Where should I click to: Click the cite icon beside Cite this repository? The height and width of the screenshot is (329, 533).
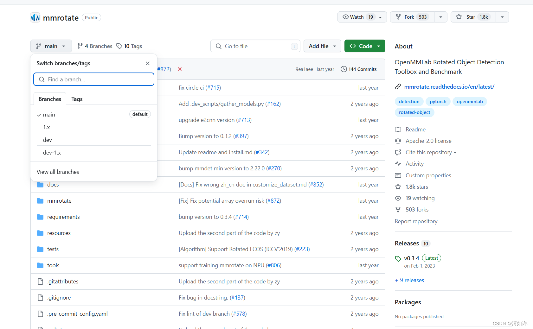tap(398, 152)
